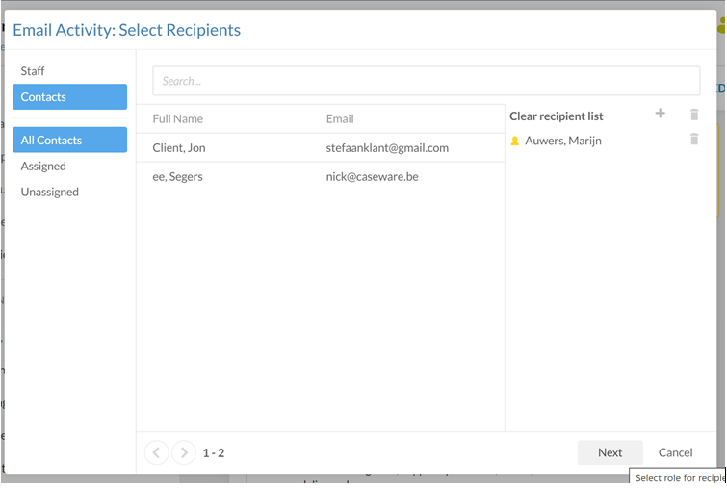This screenshot has width=727, height=489.
Task: Remove Auwers, Marijn with the trash icon
Action: (x=694, y=139)
